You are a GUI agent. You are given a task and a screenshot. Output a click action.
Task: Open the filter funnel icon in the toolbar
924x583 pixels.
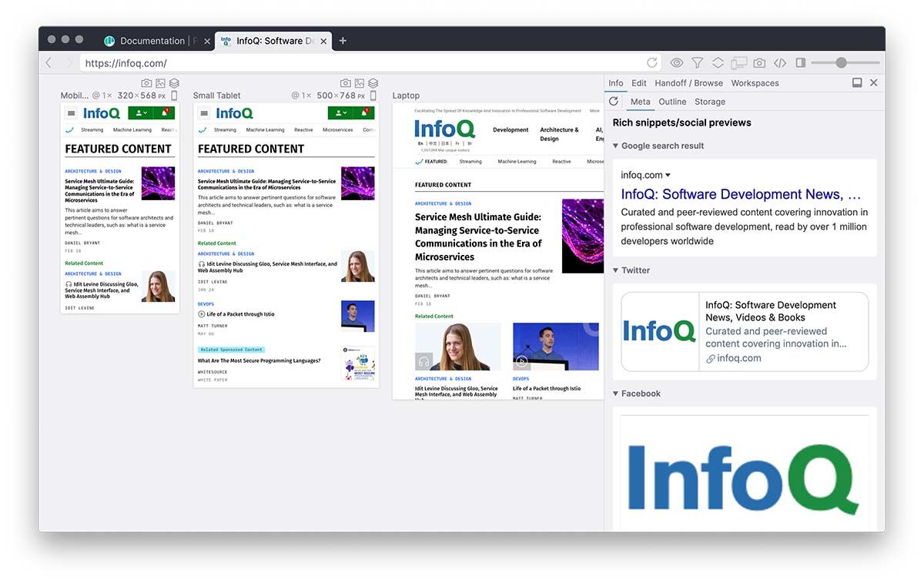tap(697, 62)
